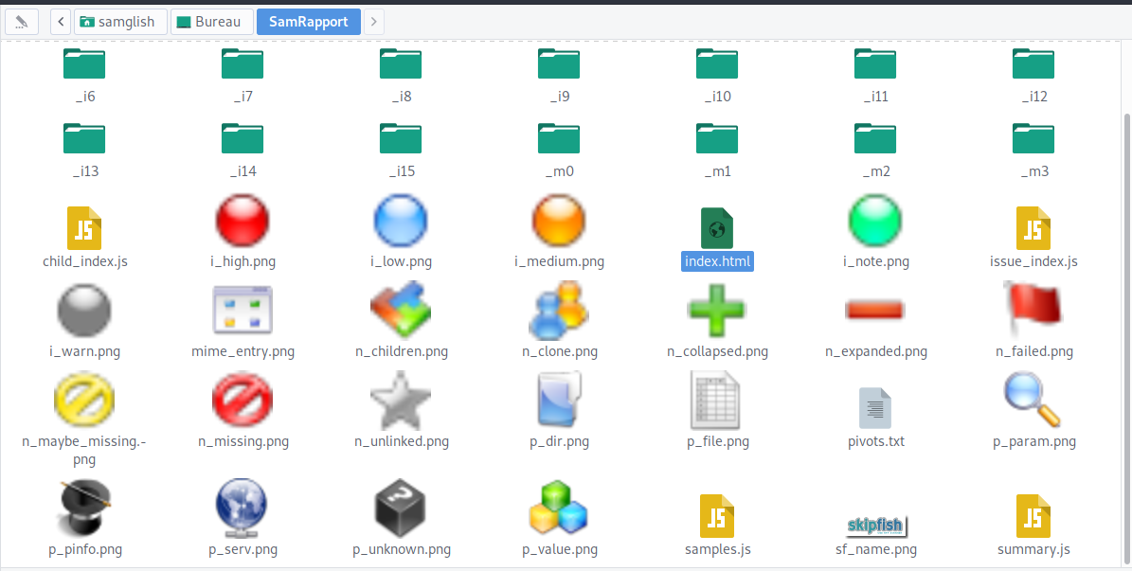The height and width of the screenshot is (571, 1132).
Task: Select the yellow n_maybe_missing.png thumbnail
Action: 84,401
